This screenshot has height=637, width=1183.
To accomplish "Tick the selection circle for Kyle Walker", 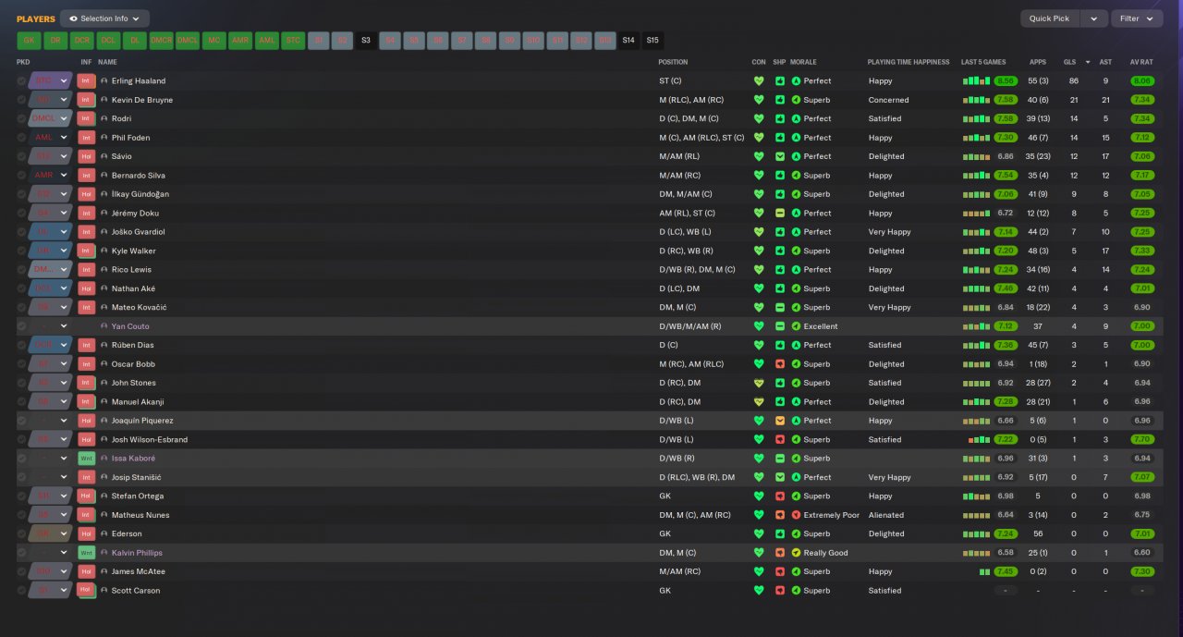I will 21,251.
